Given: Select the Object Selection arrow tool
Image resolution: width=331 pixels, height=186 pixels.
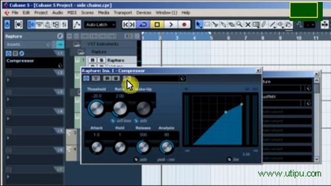Looking at the screenshot, I should click(199, 25).
